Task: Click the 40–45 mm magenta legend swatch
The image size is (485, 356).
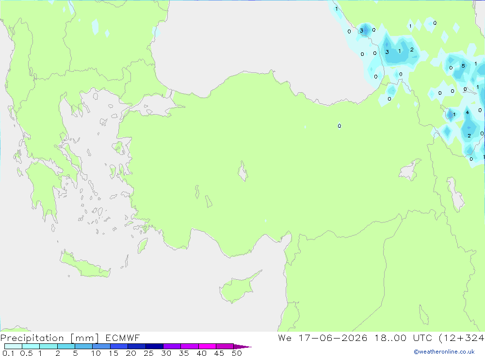Action: click(207, 346)
